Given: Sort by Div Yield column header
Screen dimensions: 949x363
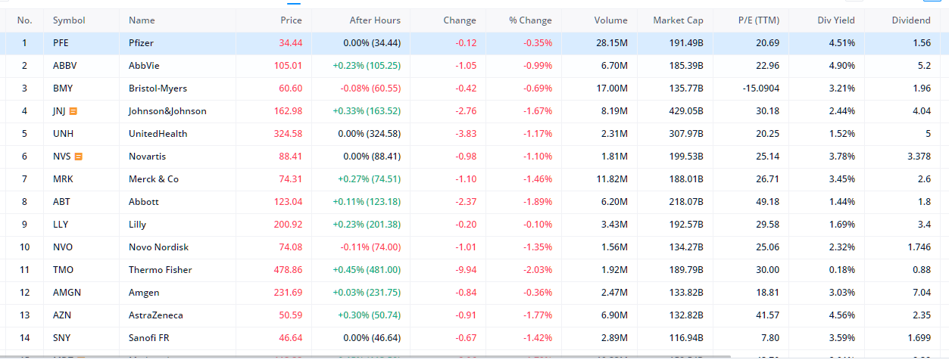Looking at the screenshot, I should pos(836,20).
